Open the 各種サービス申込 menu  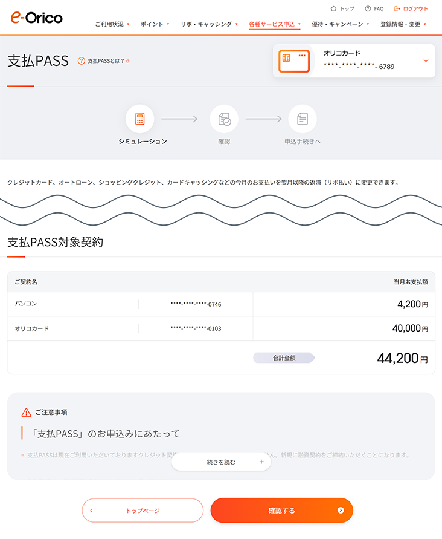[x=275, y=24]
